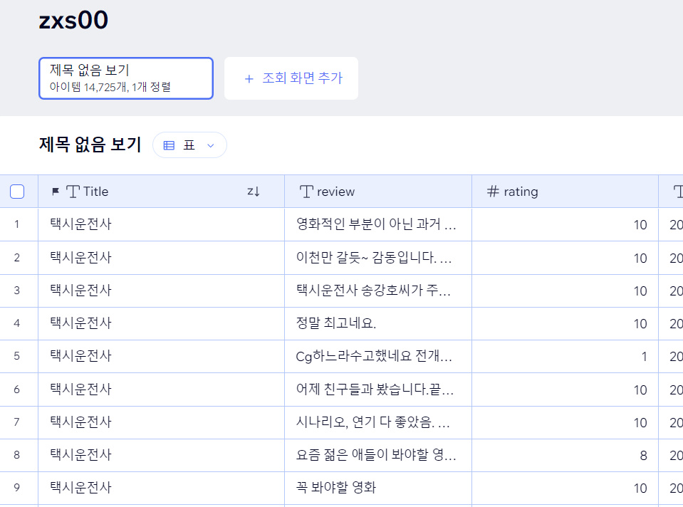Click the rating cell showing 8
Image resolution: width=683 pixels, height=507 pixels.
tap(564, 456)
